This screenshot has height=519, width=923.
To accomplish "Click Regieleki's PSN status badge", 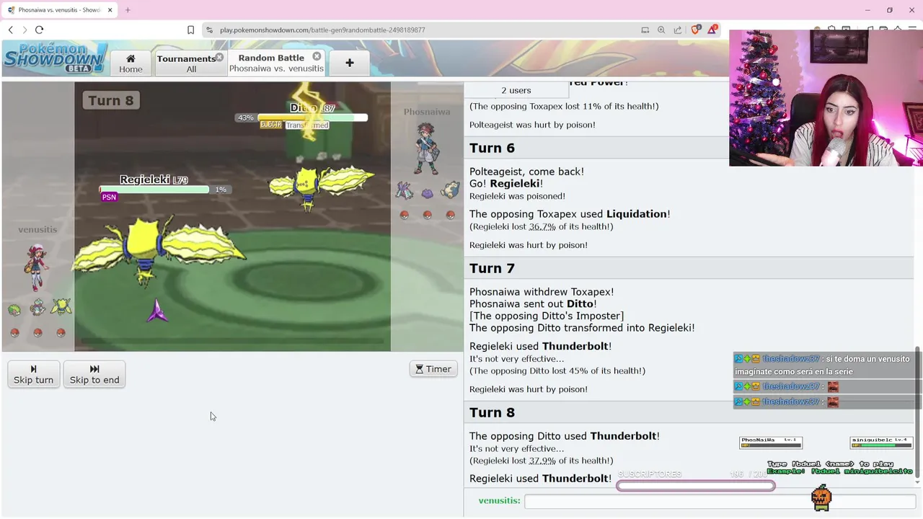I will (x=109, y=197).
